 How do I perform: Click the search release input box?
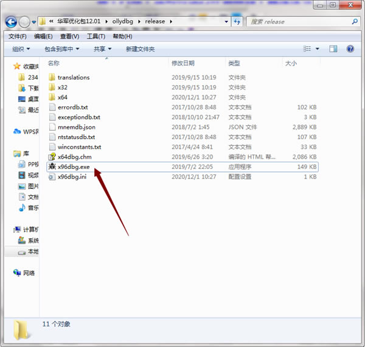pyautogui.click(x=299, y=22)
